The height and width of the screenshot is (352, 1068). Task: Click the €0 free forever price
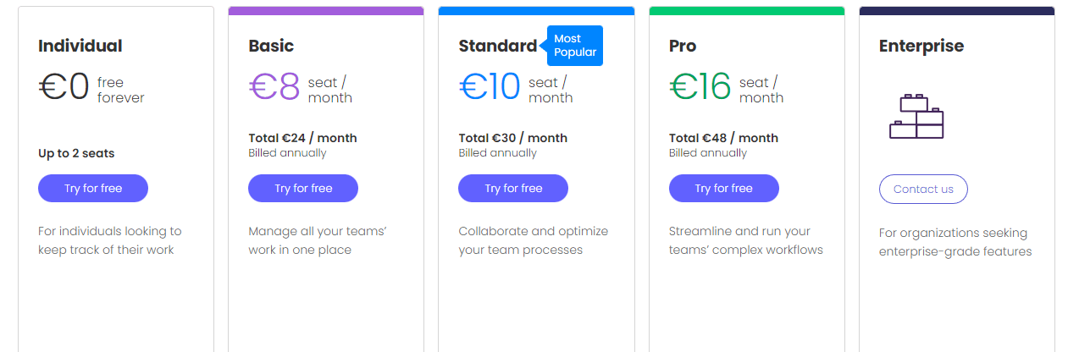91,88
